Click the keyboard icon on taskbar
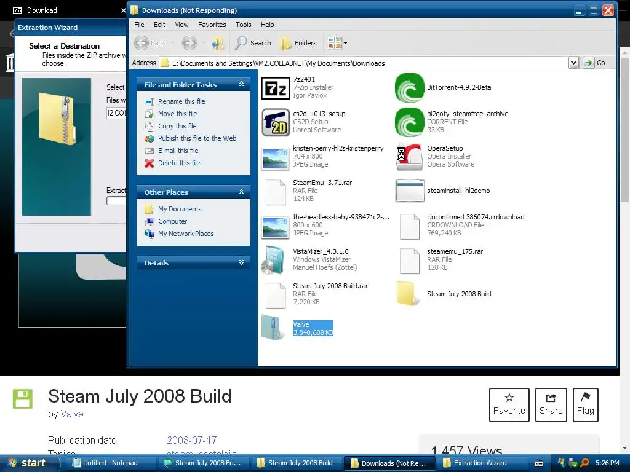The width and height of the screenshot is (630, 472). 539,463
